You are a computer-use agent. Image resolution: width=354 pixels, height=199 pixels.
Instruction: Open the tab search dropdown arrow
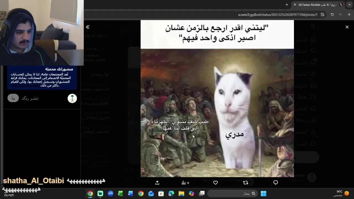350,5
